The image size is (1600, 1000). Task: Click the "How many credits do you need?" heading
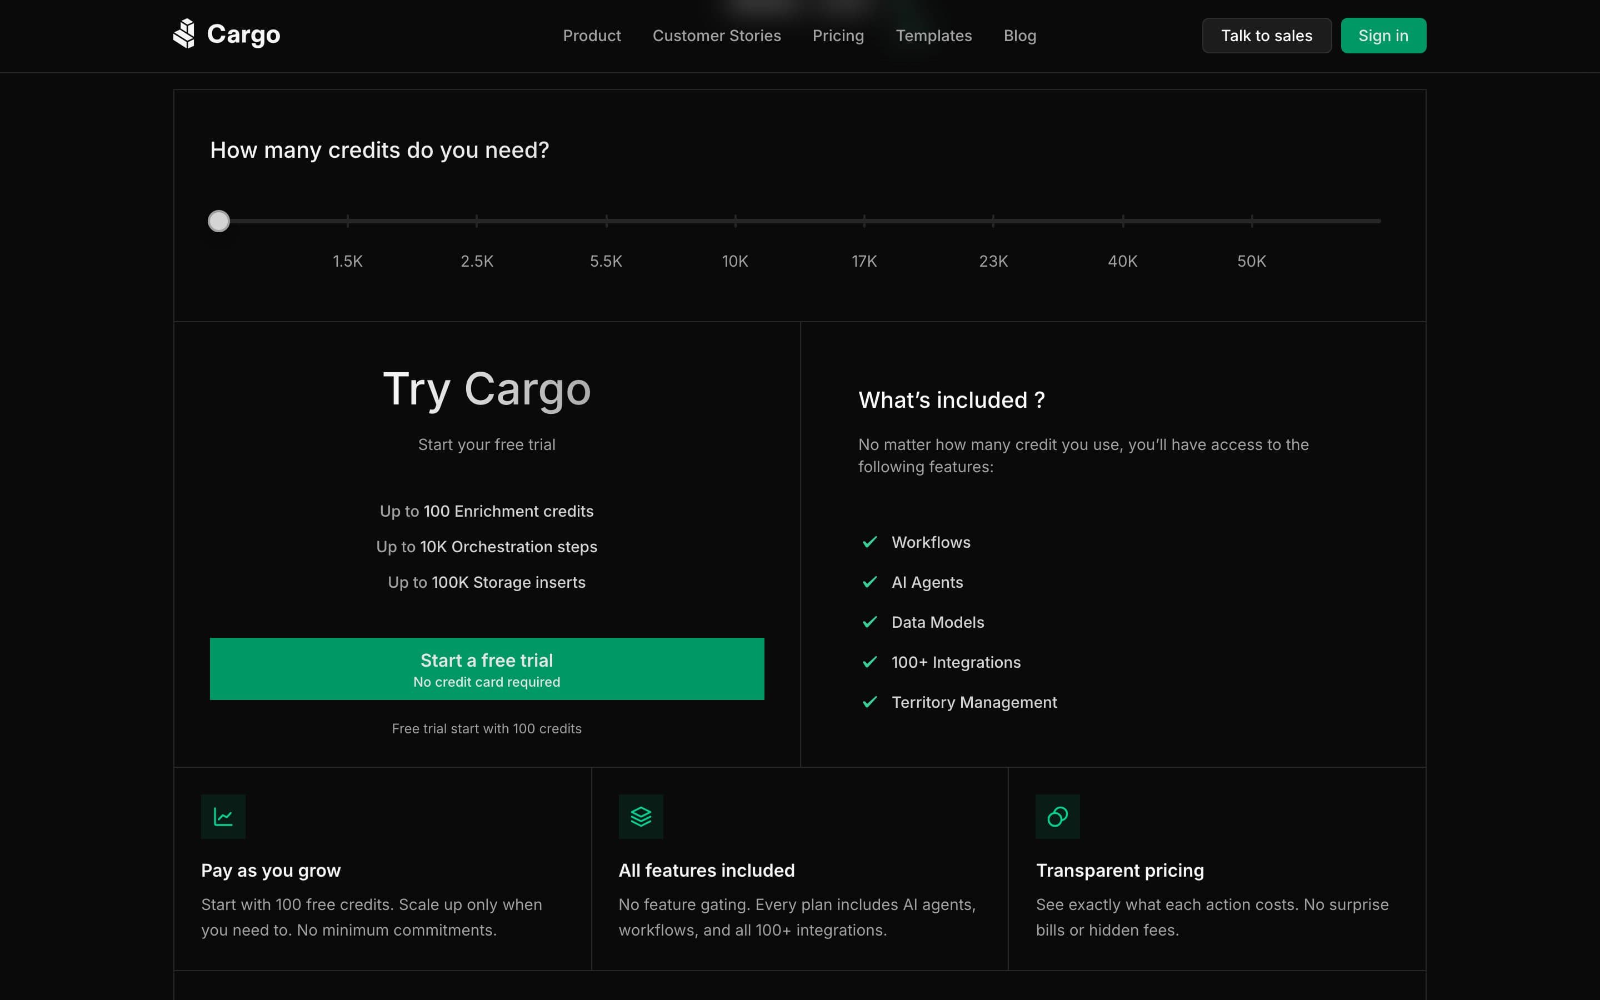pyautogui.click(x=379, y=151)
